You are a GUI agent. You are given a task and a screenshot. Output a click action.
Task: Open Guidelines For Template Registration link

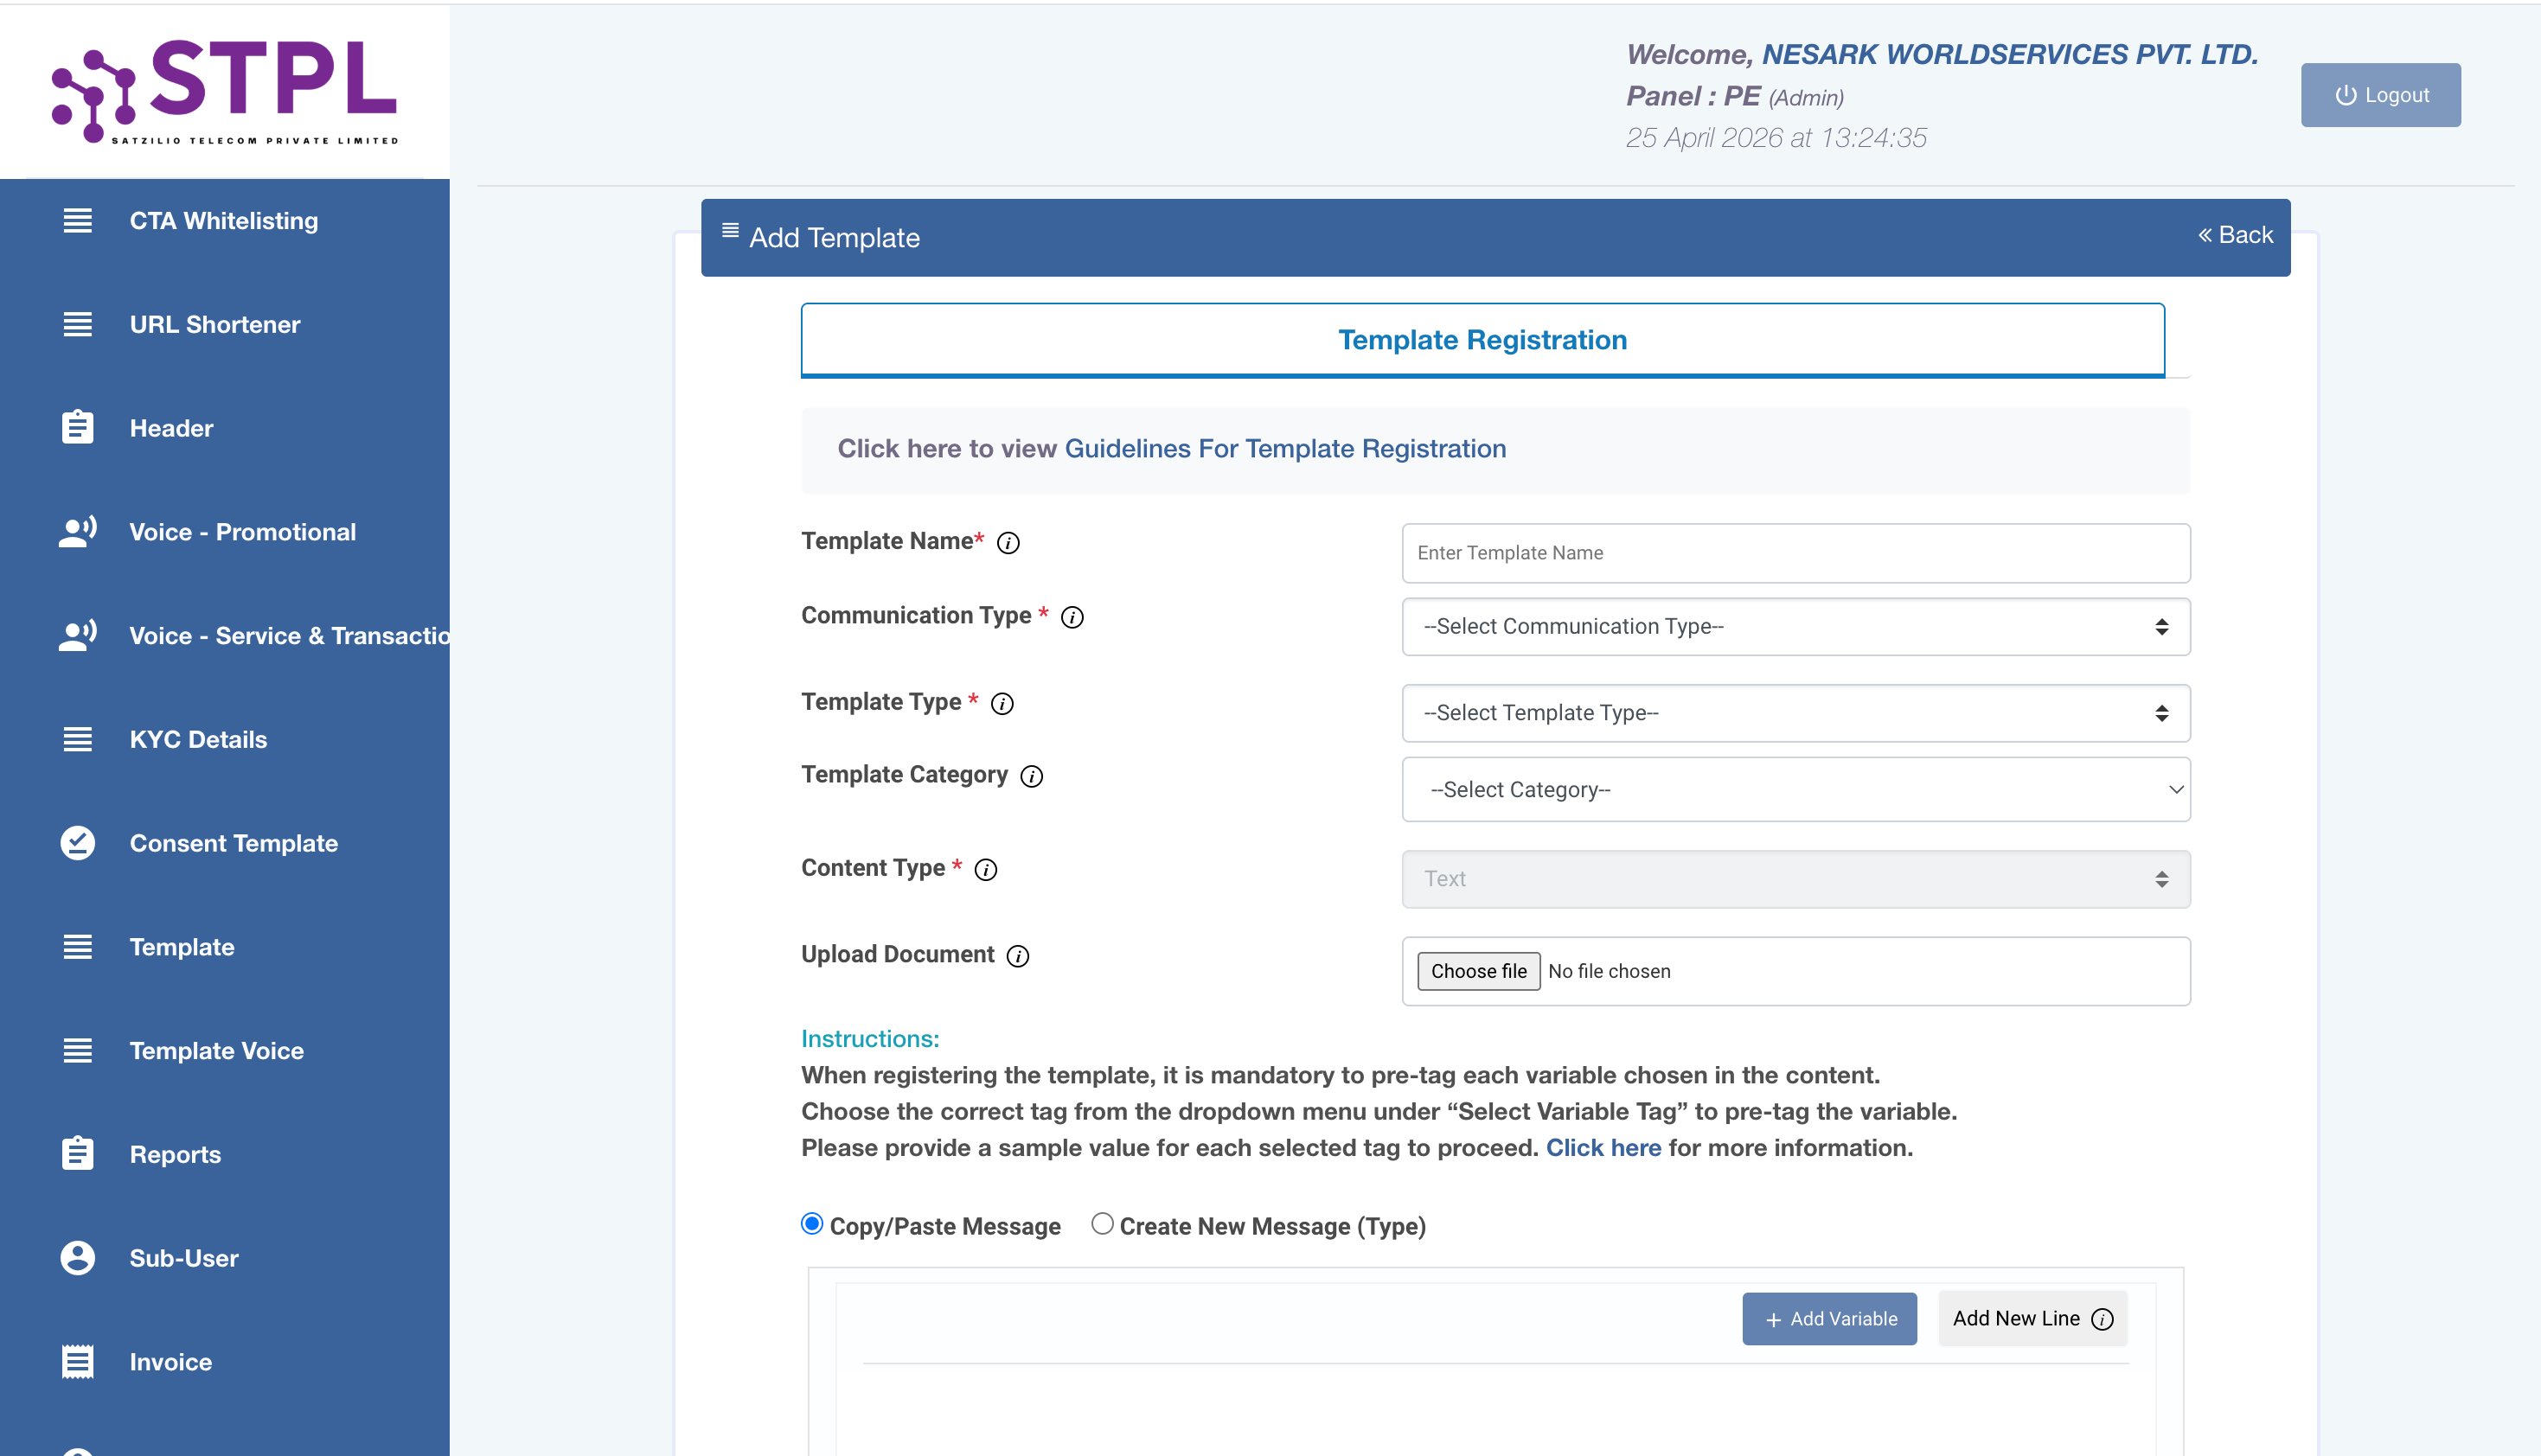[1285, 449]
